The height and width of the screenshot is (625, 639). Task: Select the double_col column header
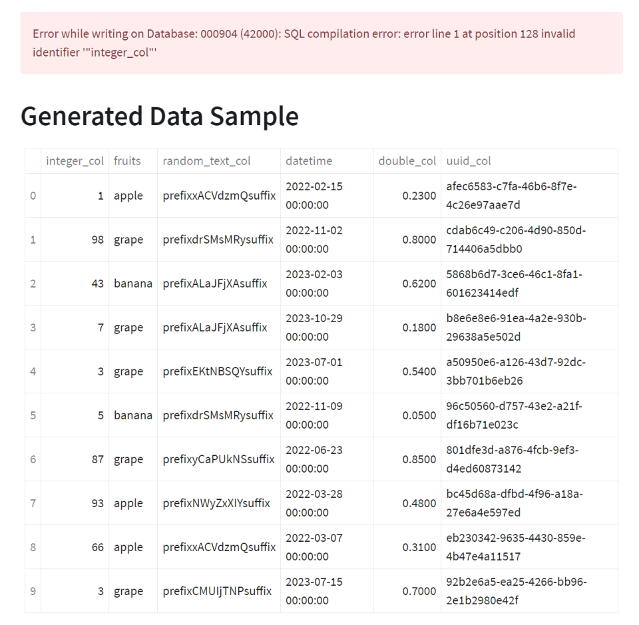click(x=407, y=161)
